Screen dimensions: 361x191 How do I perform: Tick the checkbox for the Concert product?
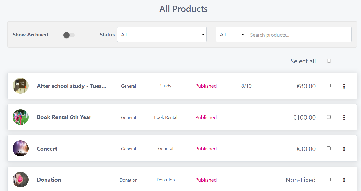pos(329,148)
